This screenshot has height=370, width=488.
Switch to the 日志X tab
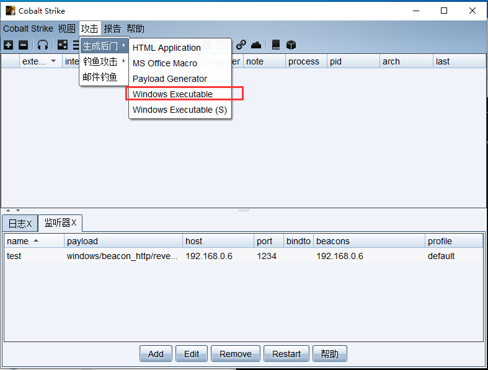[x=20, y=223]
